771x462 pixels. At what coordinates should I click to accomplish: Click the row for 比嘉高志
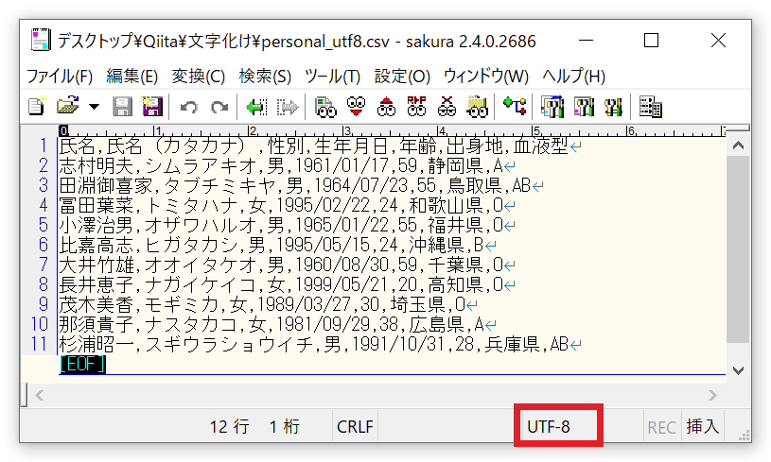point(278,245)
